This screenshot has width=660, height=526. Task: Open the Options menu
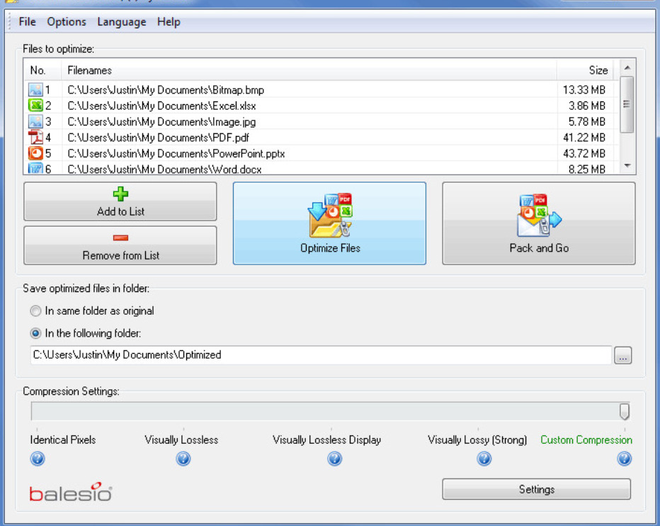tap(67, 22)
